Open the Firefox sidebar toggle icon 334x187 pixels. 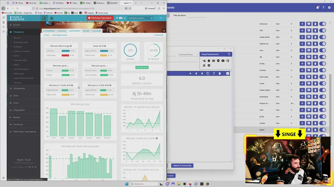3,8
